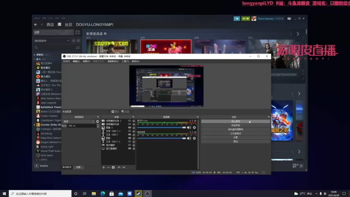Hide the 显示器捕获 source

130,148
